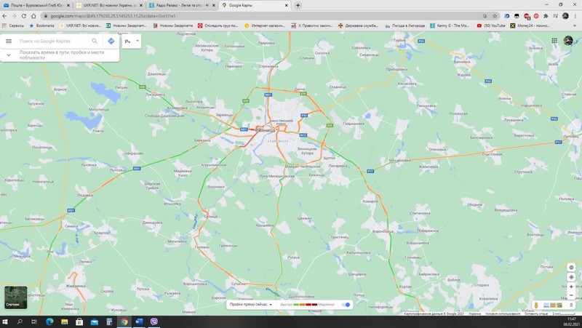
Task: Turn off the traffic layer toggle
Action: click(346, 305)
